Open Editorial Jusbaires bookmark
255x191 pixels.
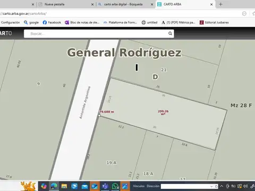click(214, 22)
